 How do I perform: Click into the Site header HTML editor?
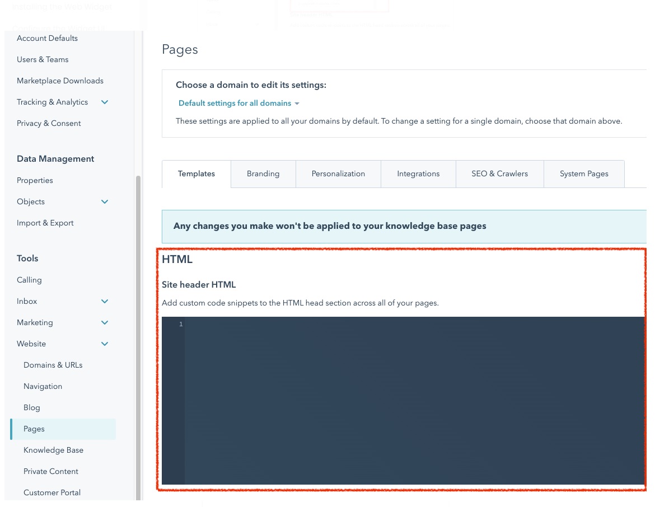pyautogui.click(x=414, y=400)
